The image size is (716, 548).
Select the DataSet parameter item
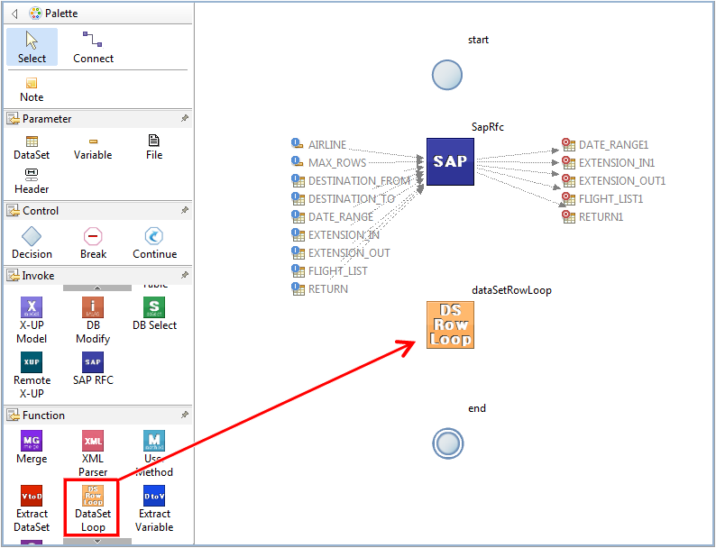pyautogui.click(x=32, y=148)
